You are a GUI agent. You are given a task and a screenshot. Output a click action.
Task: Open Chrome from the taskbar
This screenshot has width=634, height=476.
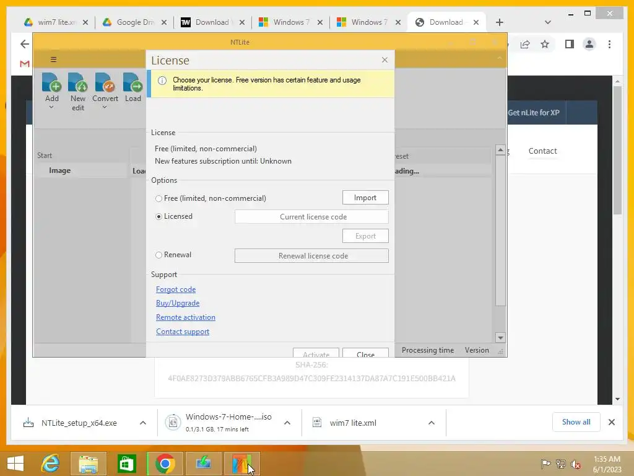tap(165, 464)
